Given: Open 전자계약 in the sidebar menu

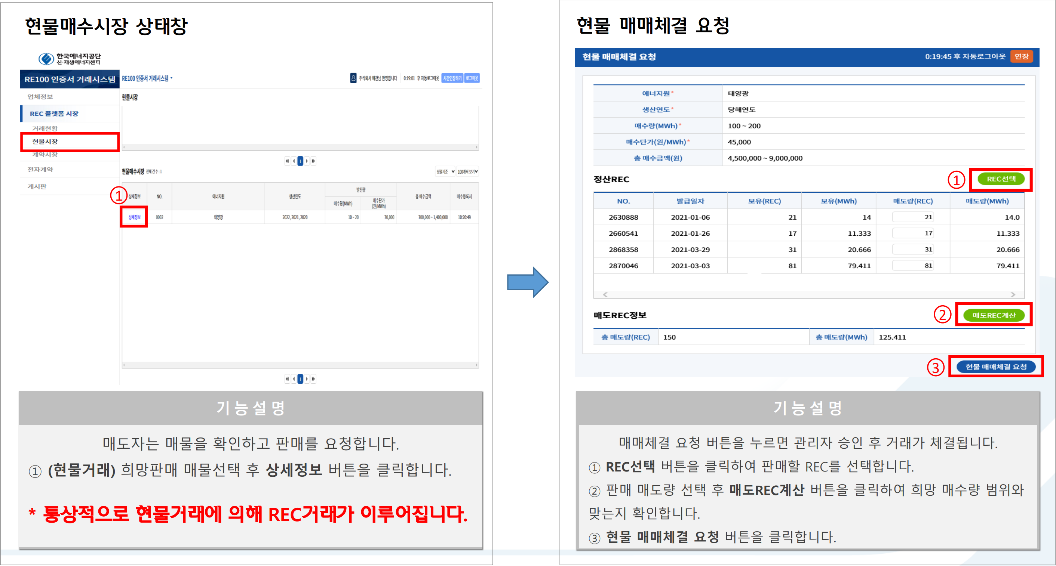Looking at the screenshot, I should (x=40, y=170).
